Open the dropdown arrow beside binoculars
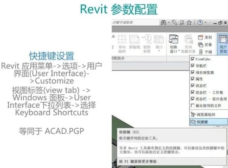The height and width of the screenshot is (168, 228). coord(169,23)
